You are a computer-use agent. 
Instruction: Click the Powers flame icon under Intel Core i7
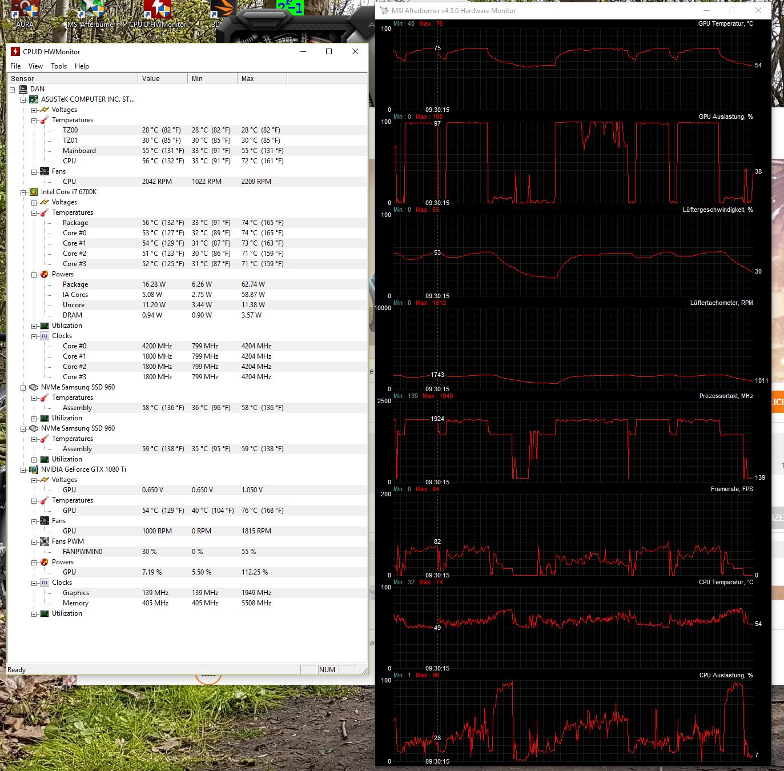(x=45, y=274)
